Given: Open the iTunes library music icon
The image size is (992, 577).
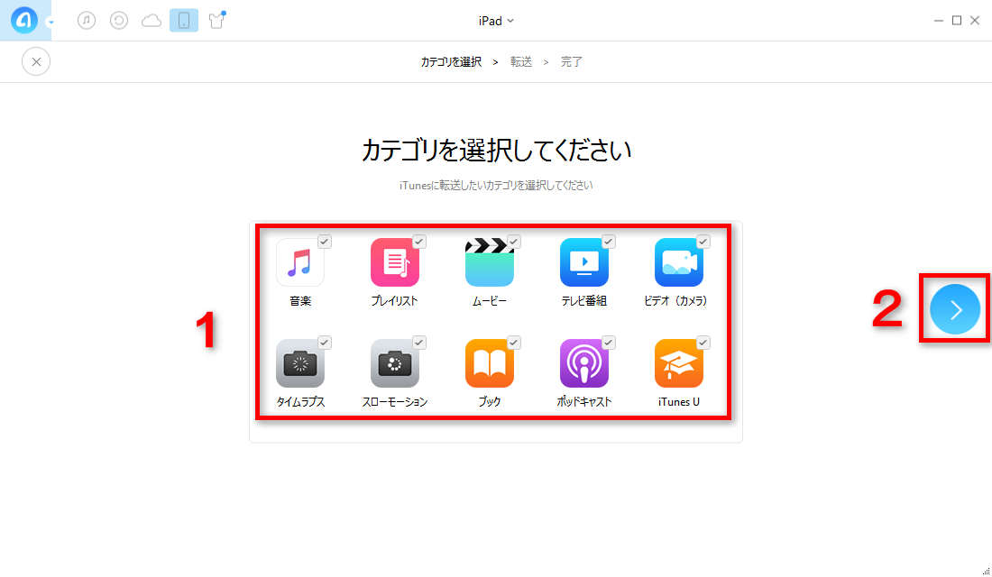Looking at the screenshot, I should pyautogui.click(x=87, y=20).
